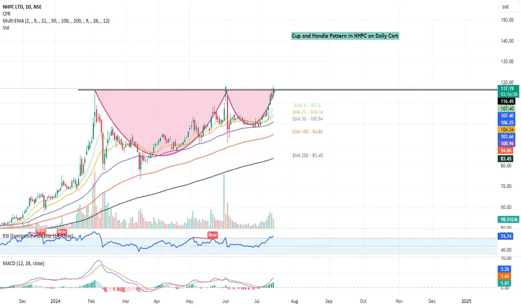Image resolution: width=521 pixels, height=307 pixels.
Task: Select the MACD (12, 26, close) legend
Action: pos(23,263)
